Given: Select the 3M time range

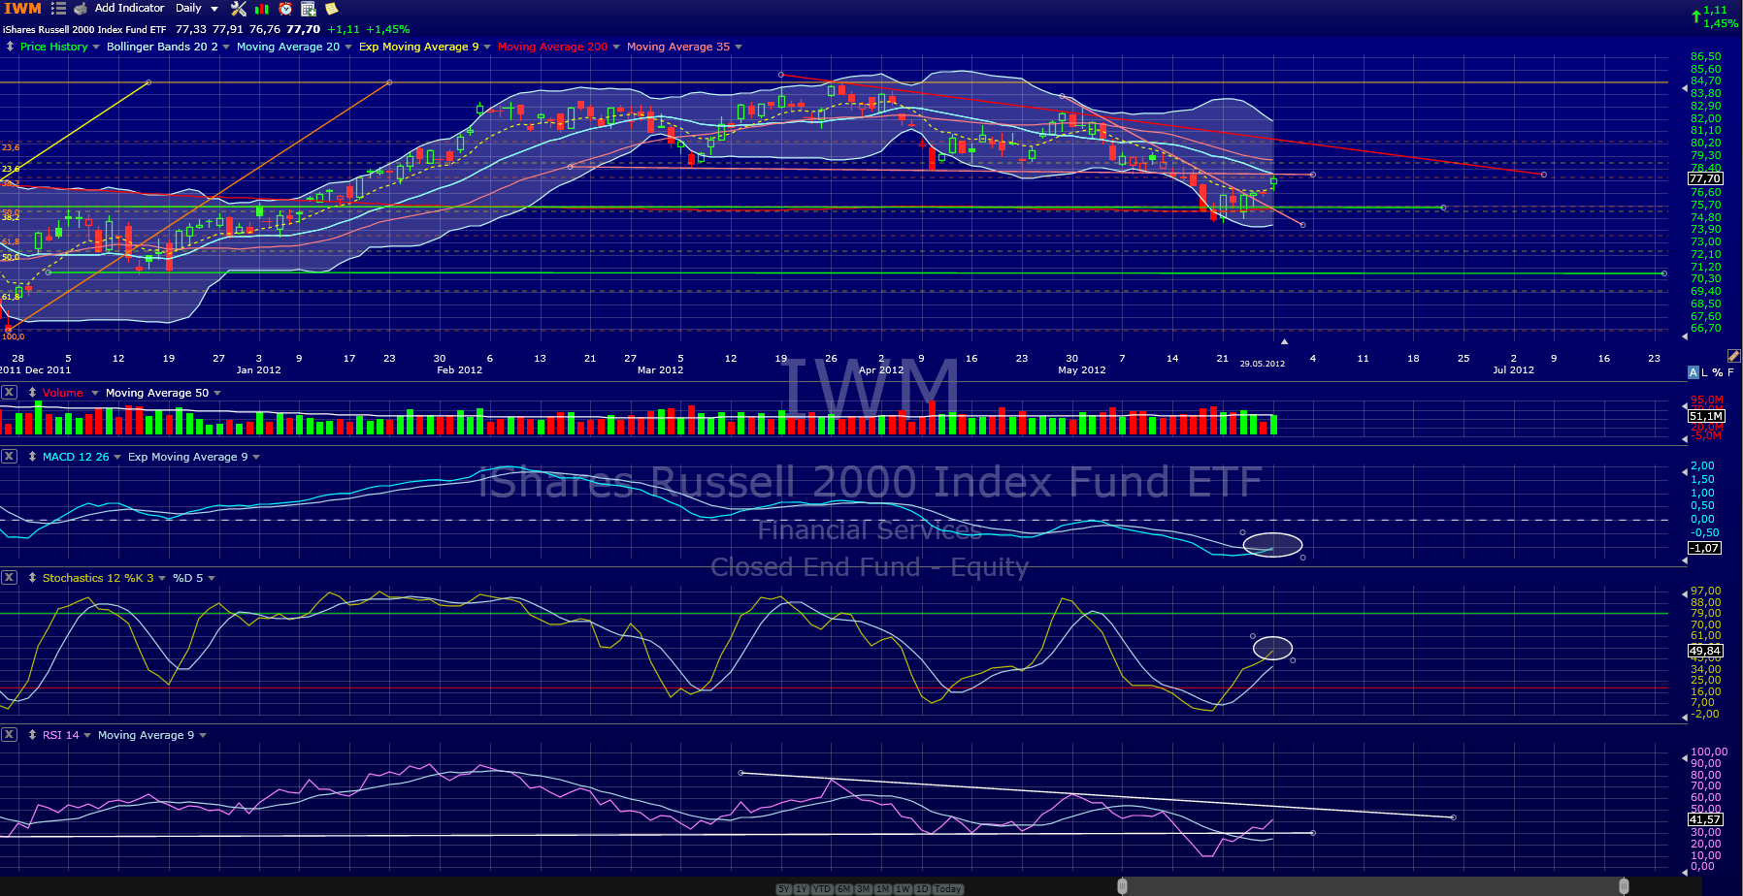Looking at the screenshot, I should pyautogui.click(x=863, y=889).
